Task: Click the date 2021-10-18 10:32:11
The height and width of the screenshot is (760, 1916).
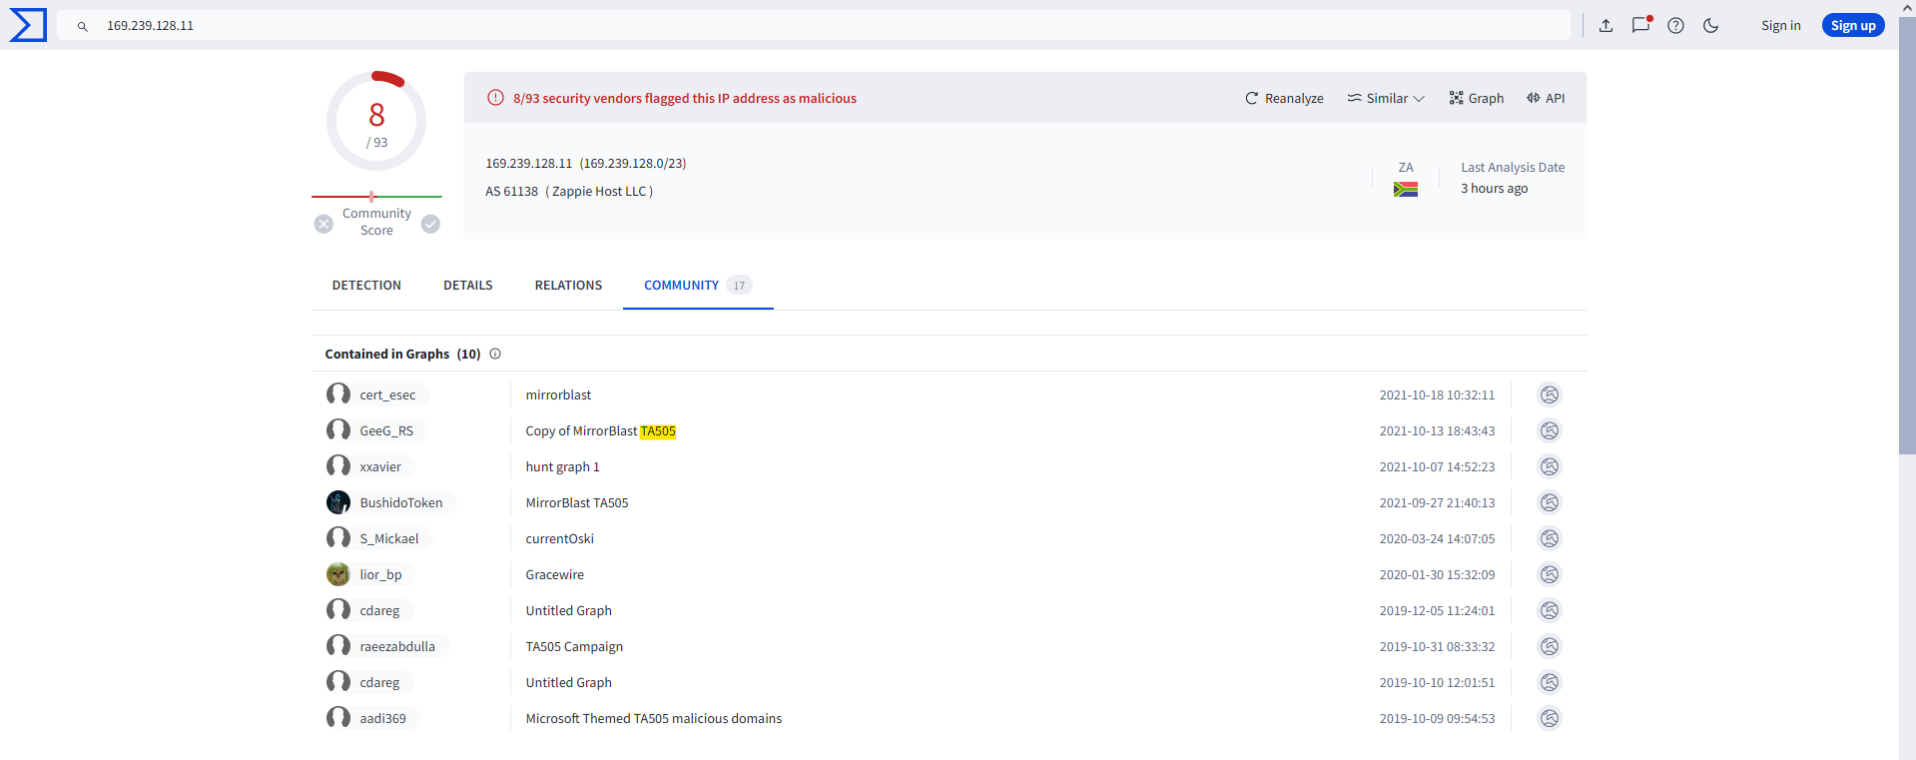Action: (x=1437, y=395)
